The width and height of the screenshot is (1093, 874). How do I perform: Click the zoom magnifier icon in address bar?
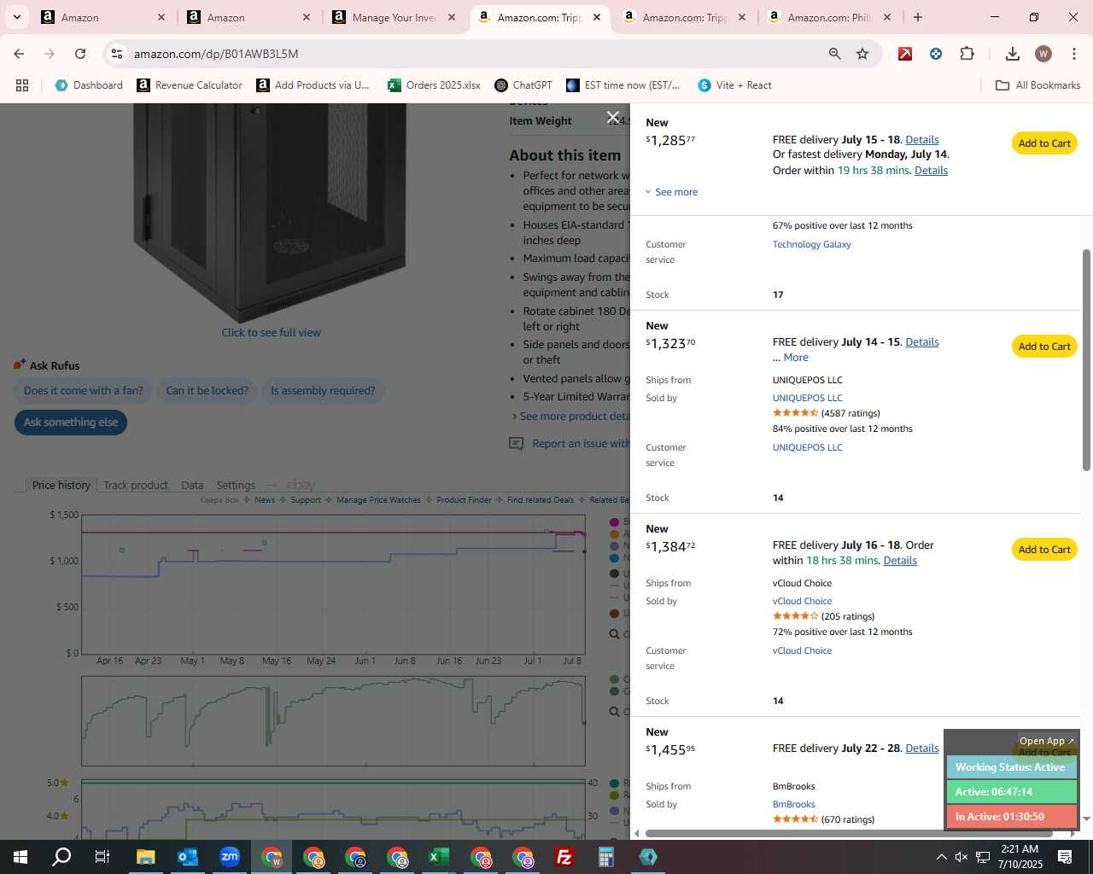pyautogui.click(x=834, y=54)
